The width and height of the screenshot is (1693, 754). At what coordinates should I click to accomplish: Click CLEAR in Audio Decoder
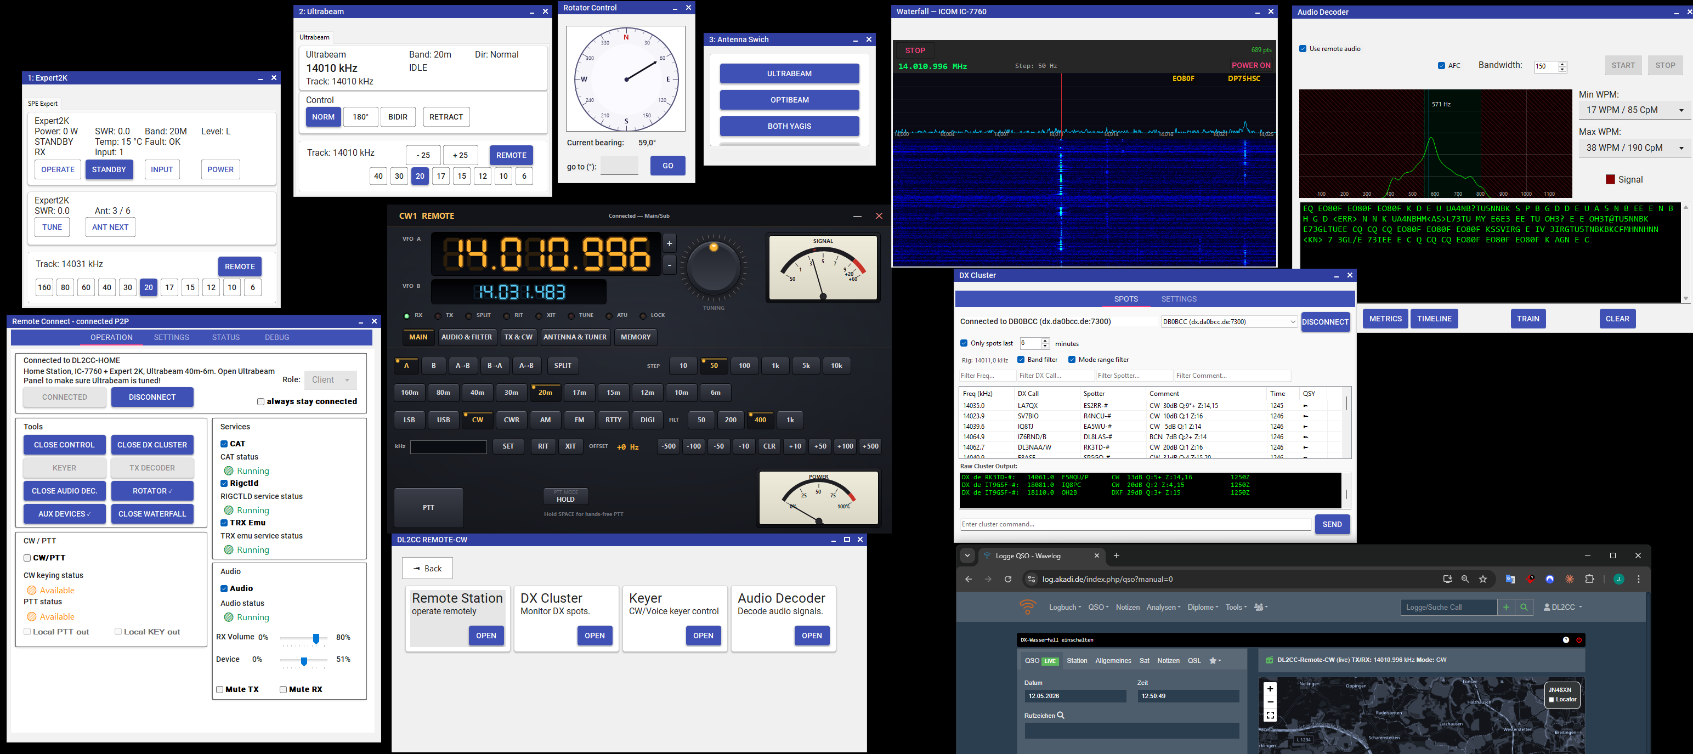1617,319
